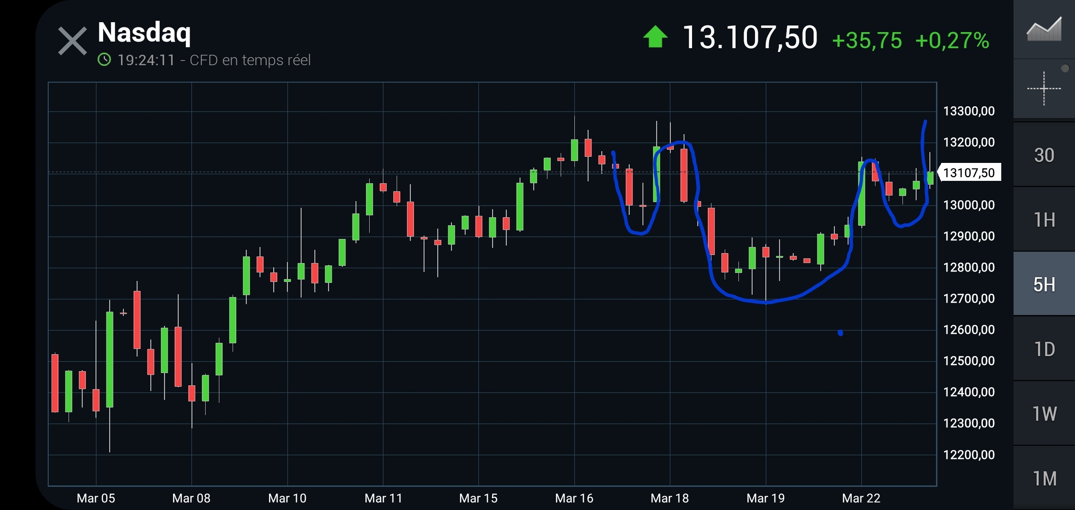Viewport: 1075px width, 510px height.
Task: Click the 13300,00 price axis label
Action: pyautogui.click(x=969, y=111)
